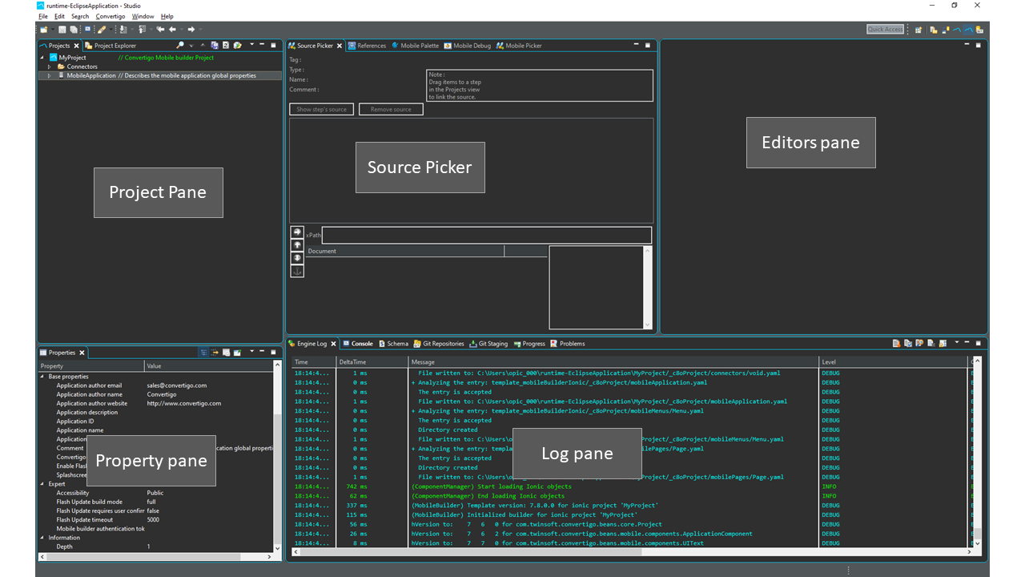
Task: Collapse the MyProject tree node
Action: pyautogui.click(x=42, y=58)
